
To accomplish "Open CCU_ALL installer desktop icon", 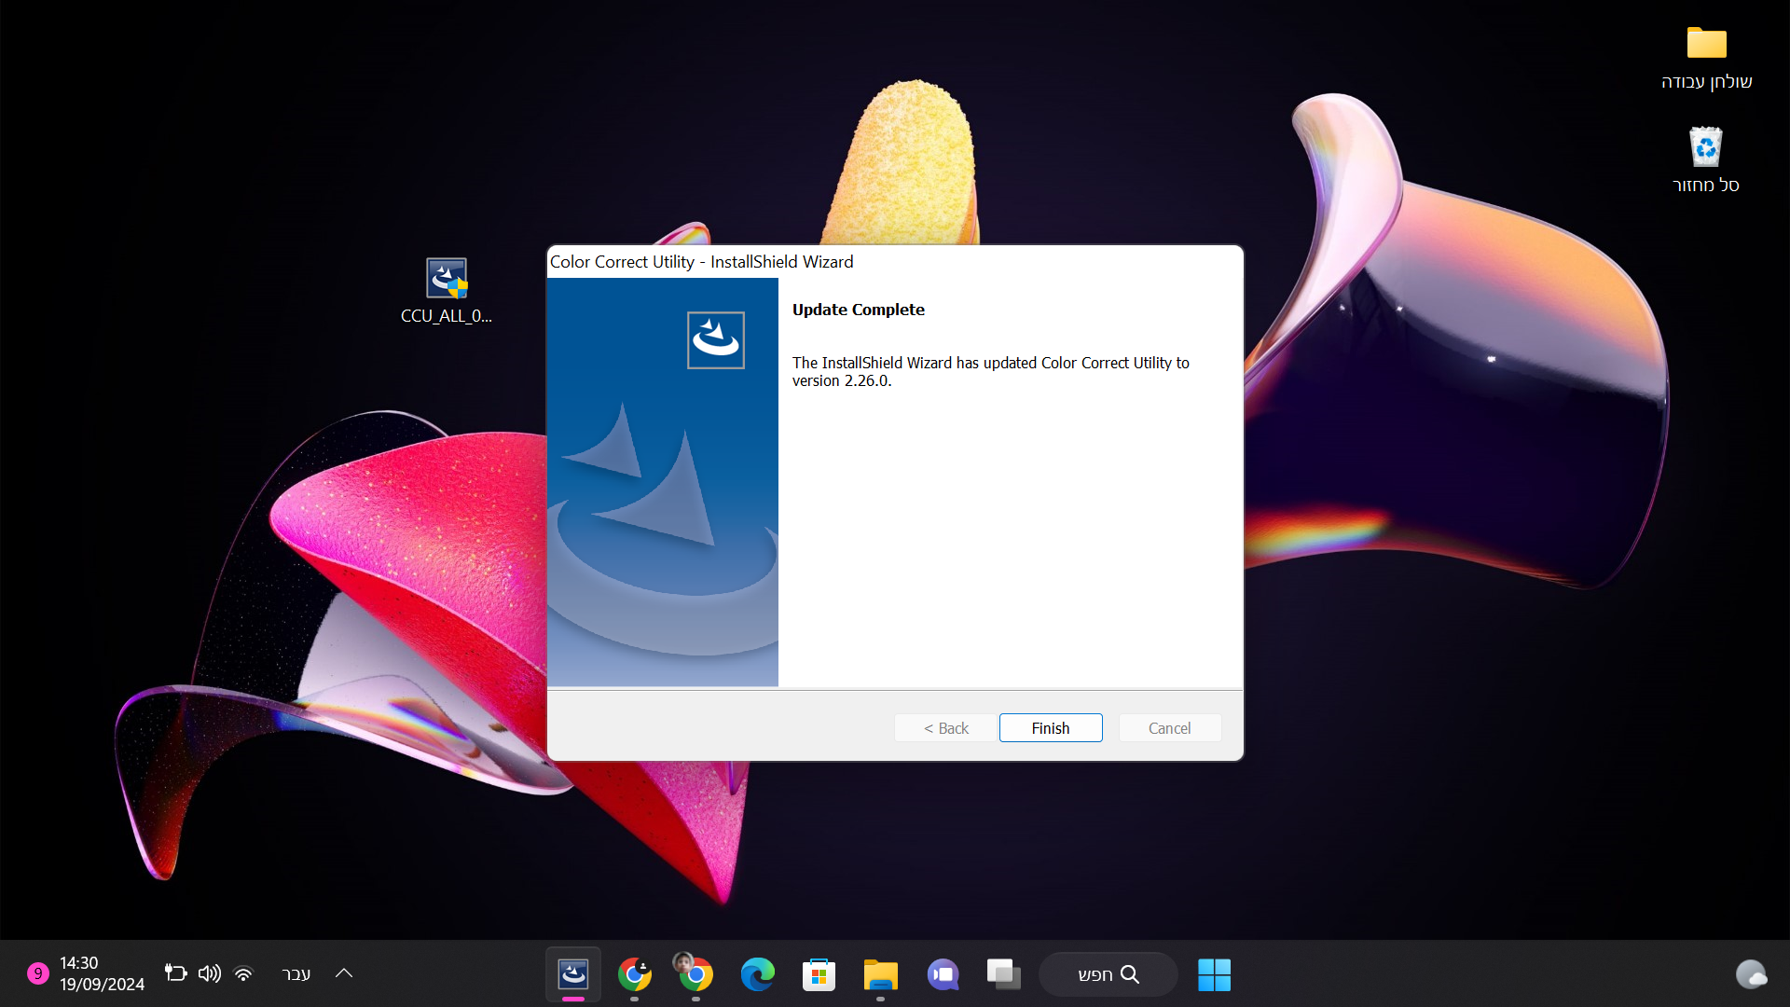I will (447, 280).
